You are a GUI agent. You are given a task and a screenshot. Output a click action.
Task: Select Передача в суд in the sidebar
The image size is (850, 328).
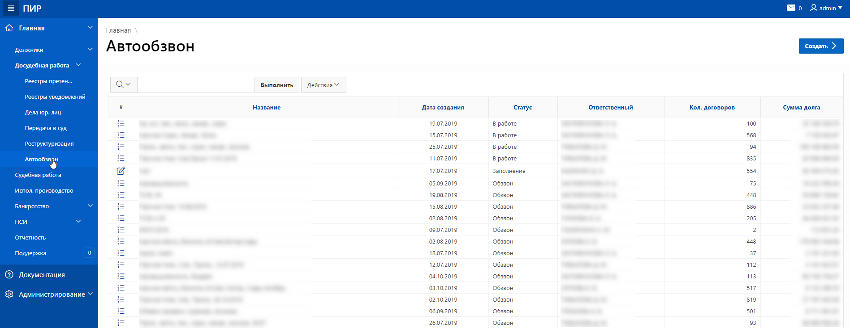click(x=46, y=128)
